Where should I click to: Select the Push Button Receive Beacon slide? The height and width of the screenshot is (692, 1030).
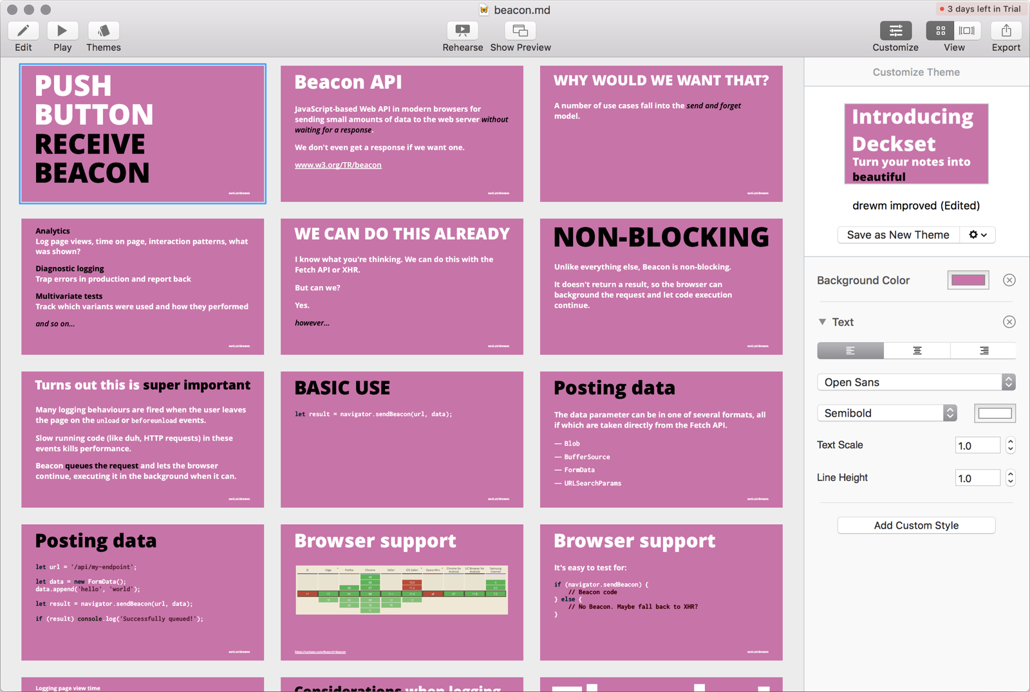[143, 134]
